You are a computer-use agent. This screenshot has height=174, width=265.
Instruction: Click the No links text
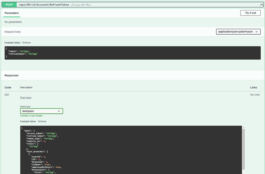pos(255,95)
